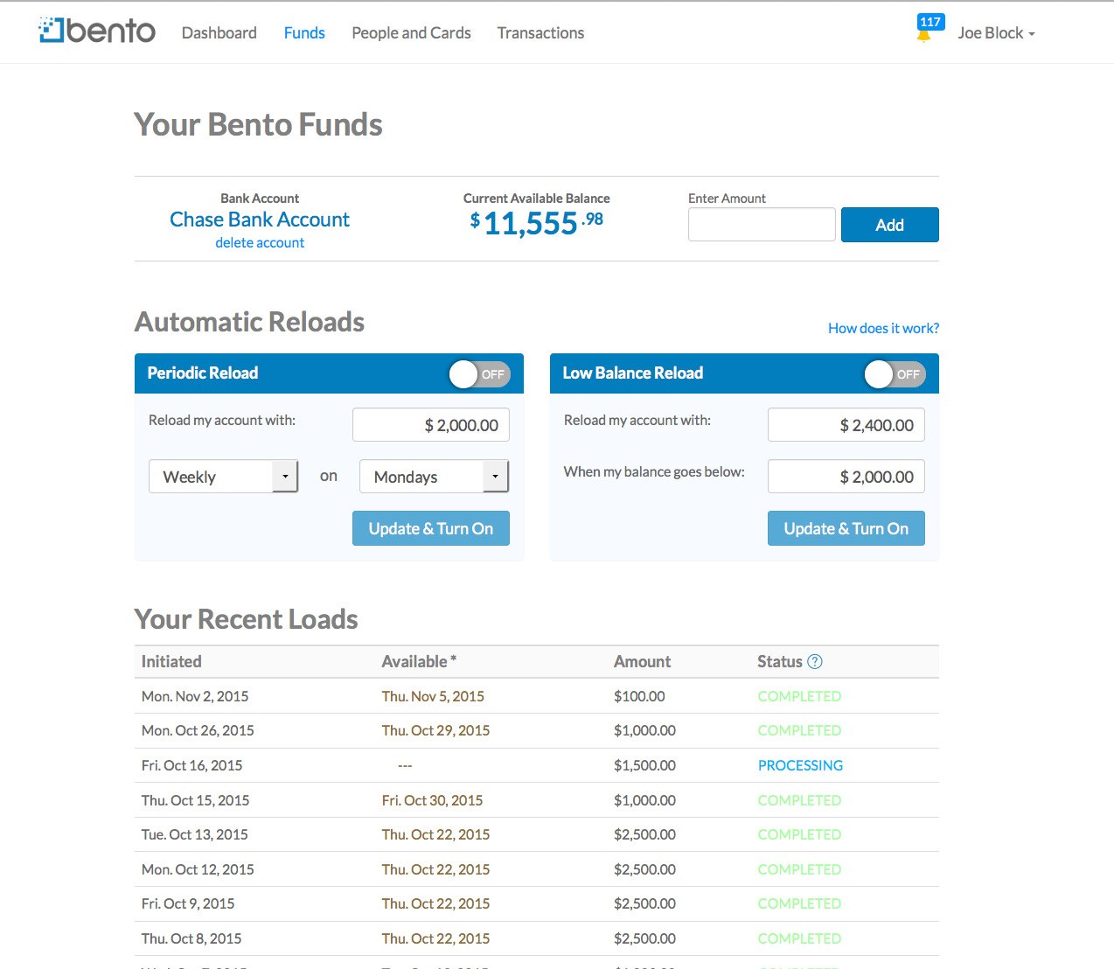The width and height of the screenshot is (1114, 969).
Task: Click Update & Turn On for Periodic Reload
Action: point(431,528)
